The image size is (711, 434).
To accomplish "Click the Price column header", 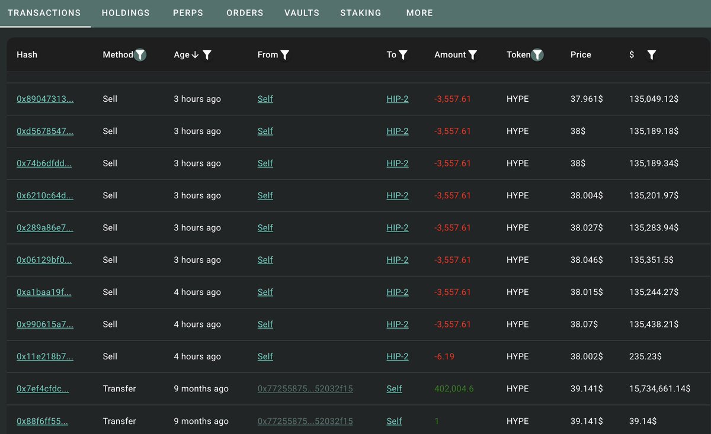I will 581,55.
